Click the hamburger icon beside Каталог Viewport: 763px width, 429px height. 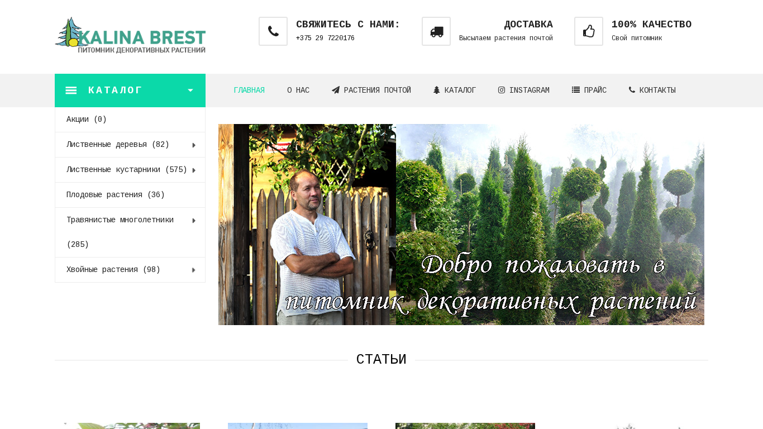71,90
